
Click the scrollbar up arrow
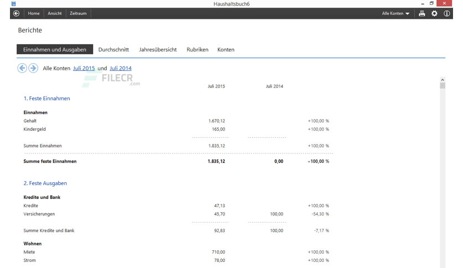[x=443, y=80]
